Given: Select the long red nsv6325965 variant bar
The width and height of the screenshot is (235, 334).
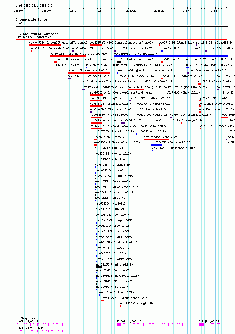Looking at the screenshot, I should [121, 40].
